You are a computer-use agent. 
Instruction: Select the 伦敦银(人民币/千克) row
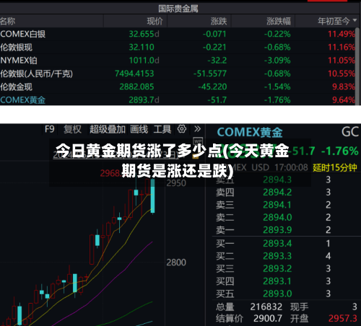tap(178, 74)
